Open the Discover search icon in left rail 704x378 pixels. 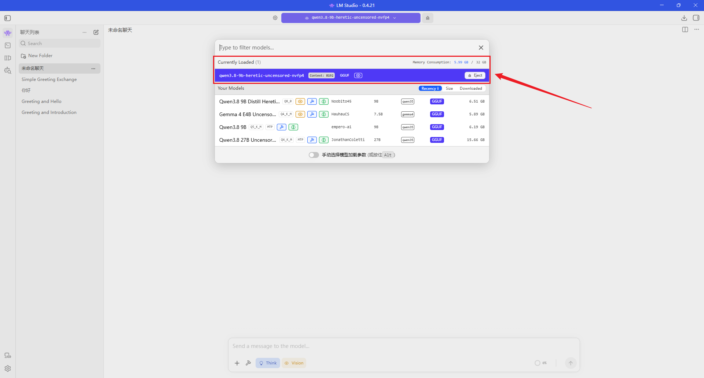click(8, 70)
